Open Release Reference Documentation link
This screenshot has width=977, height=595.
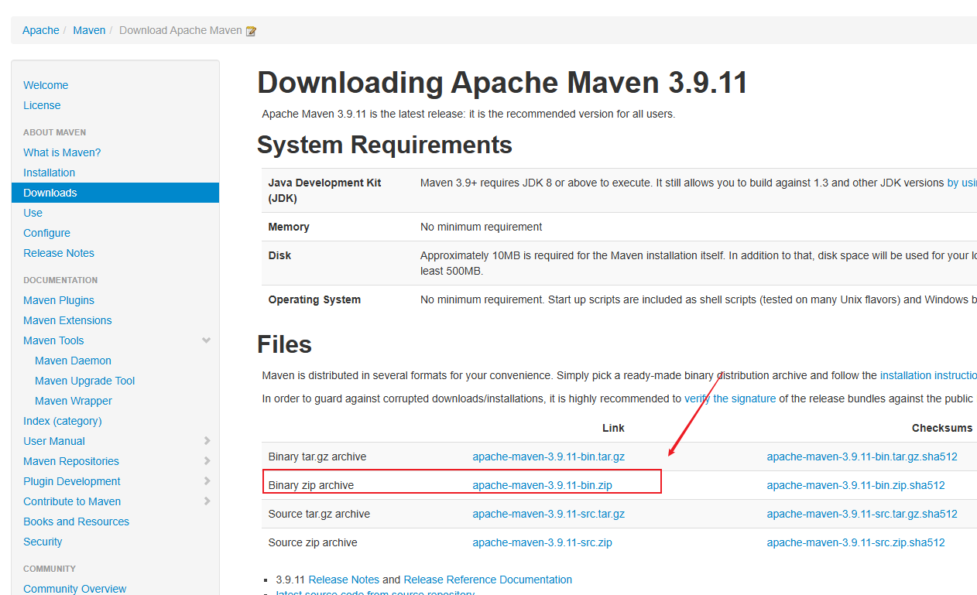pos(488,580)
